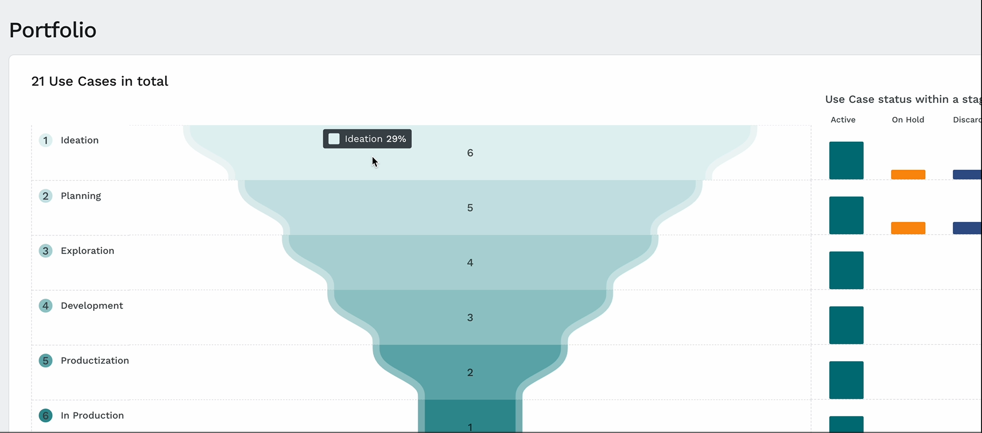Viewport: 982px width, 433px height.
Task: Select the Ideation funnel segment showing 6
Action: pyautogui.click(x=470, y=153)
